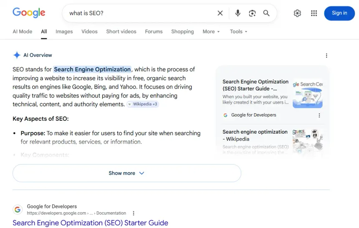Viewport: 359px width, 228px height.
Task: Click the Search Central card thumbnail
Action: [308, 94]
